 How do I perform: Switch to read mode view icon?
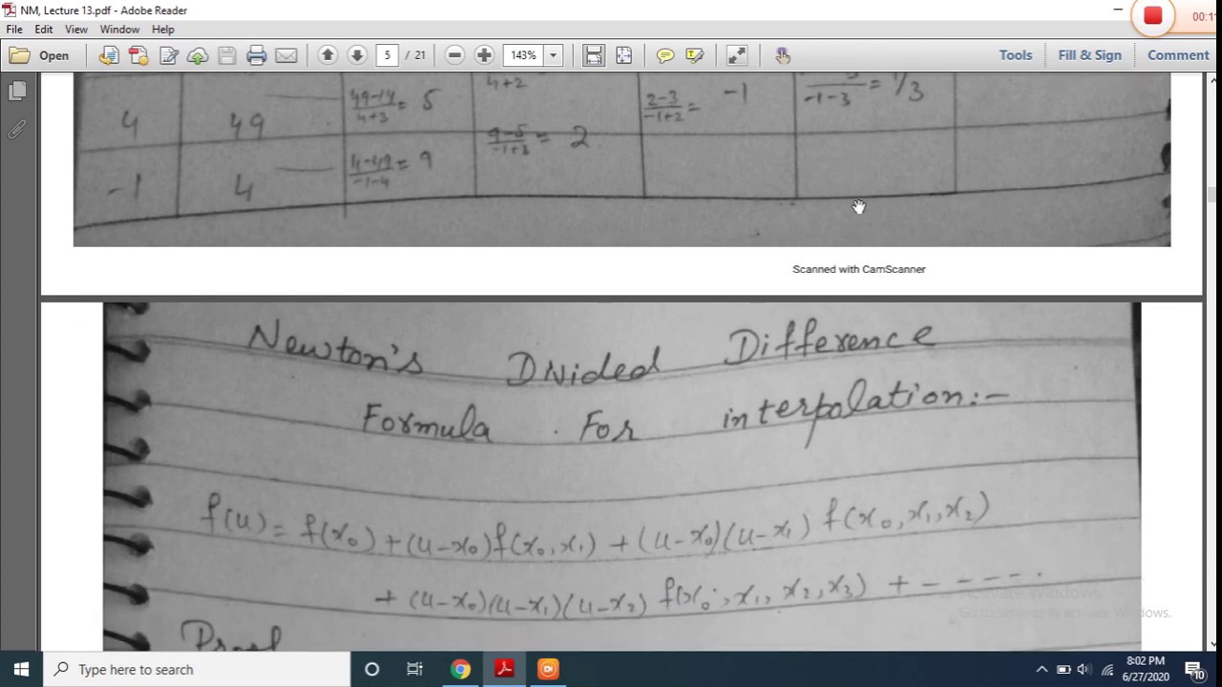737,55
